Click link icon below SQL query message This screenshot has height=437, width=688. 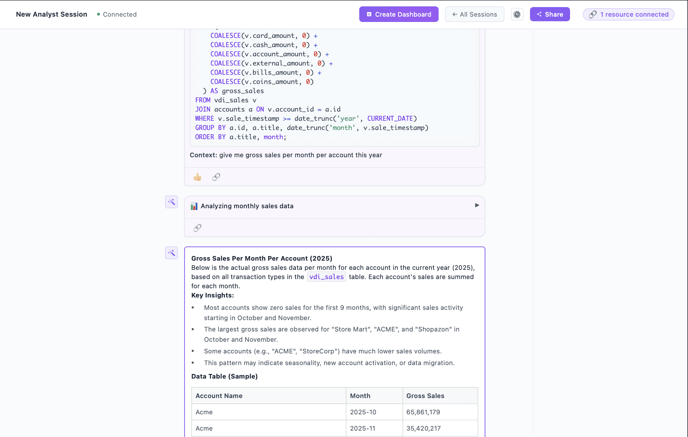216,177
